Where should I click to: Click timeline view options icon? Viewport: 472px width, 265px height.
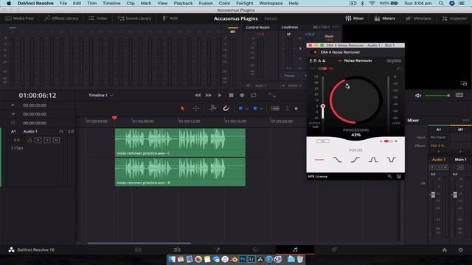(275, 108)
